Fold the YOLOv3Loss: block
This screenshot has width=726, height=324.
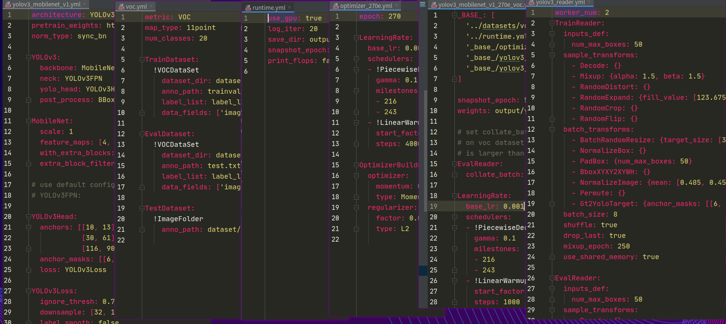tap(28, 291)
